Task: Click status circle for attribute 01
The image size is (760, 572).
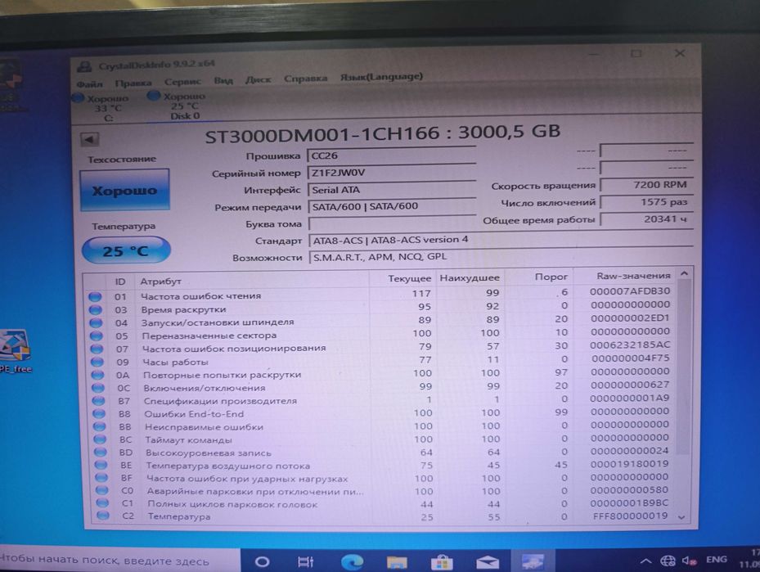Action: click(x=95, y=297)
